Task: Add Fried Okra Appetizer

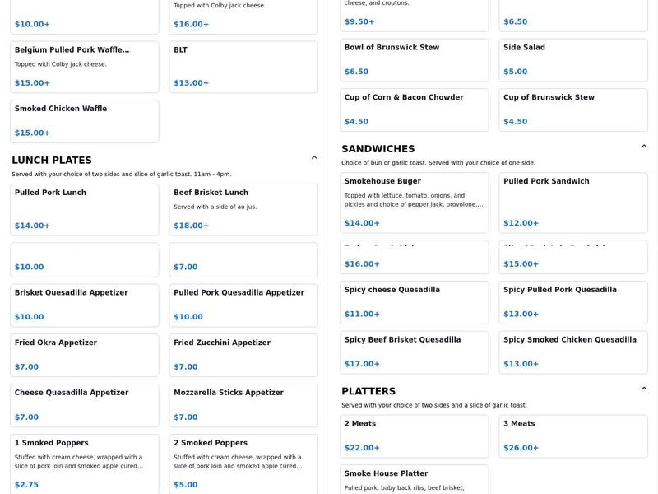Action: pyautogui.click(x=84, y=355)
